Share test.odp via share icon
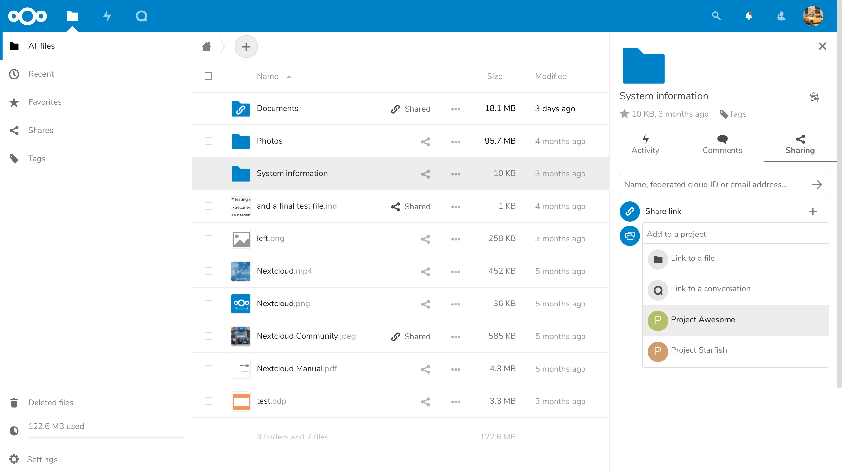 pyautogui.click(x=425, y=401)
